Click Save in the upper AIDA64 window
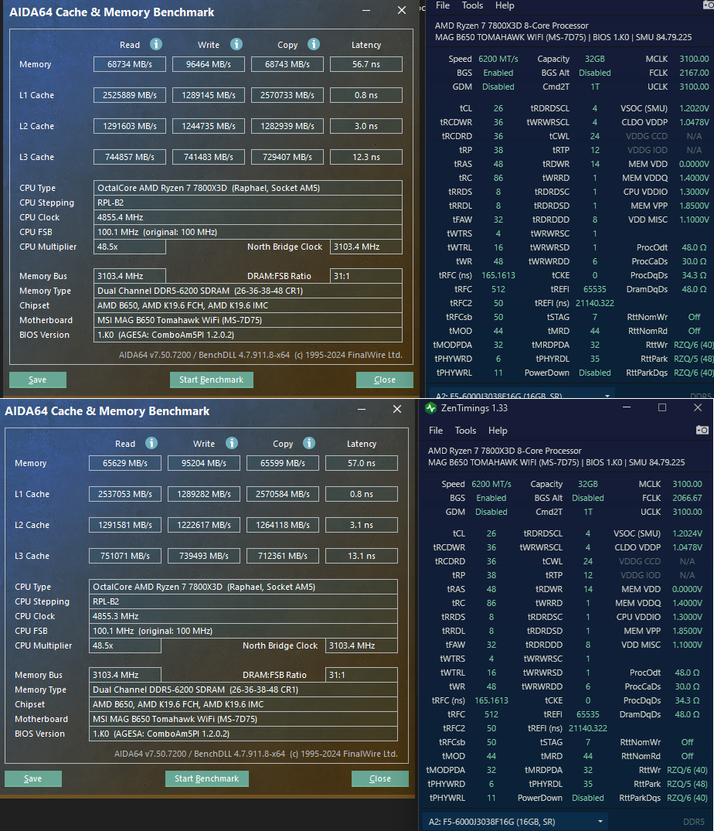 [38, 380]
